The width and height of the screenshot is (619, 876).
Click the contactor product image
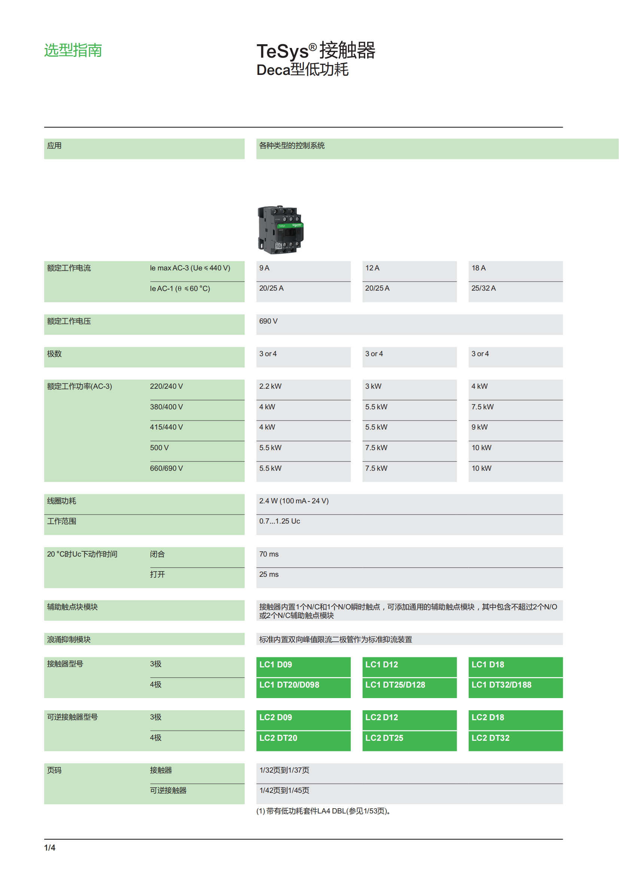pos(281,230)
